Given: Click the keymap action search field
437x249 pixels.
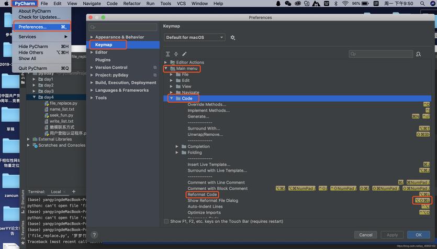Looking at the screenshot, I should click(x=380, y=54).
